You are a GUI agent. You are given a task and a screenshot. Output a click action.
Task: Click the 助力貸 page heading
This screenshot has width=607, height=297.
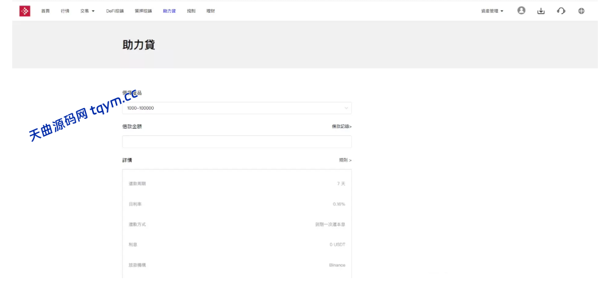138,45
